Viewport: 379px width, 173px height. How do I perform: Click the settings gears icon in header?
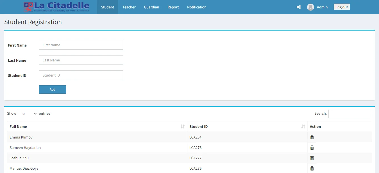pyautogui.click(x=299, y=7)
